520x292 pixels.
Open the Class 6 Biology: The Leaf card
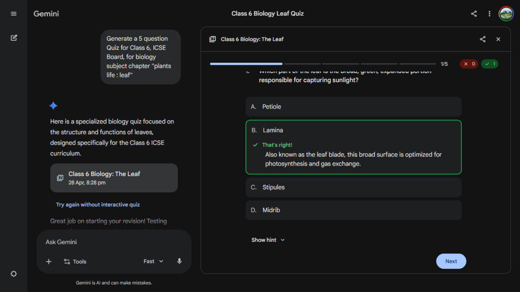tap(114, 178)
